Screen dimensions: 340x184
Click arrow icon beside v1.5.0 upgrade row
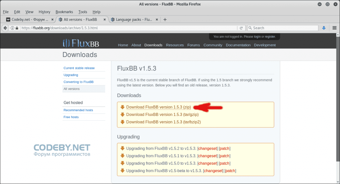pos(122,163)
